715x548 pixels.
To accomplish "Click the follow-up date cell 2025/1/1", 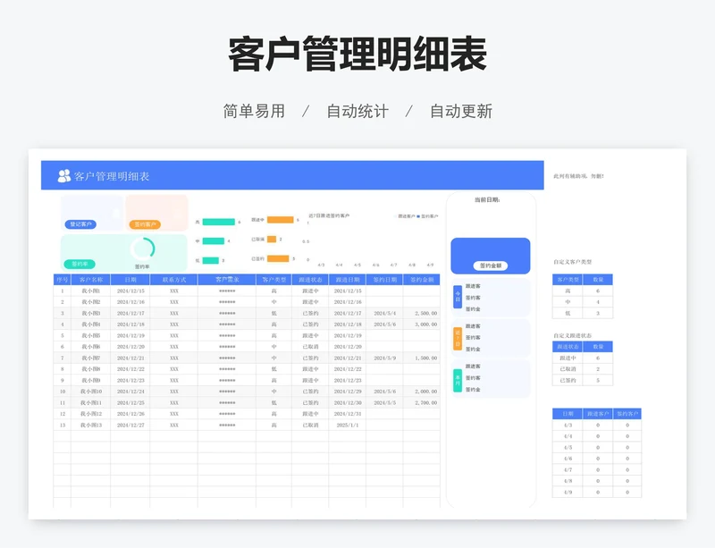I will [348, 425].
